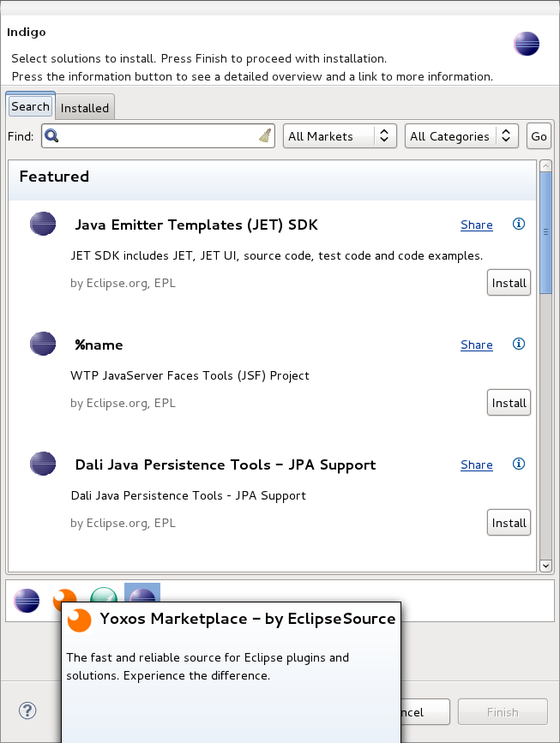Expand the All Markets dropdown
560x743 pixels.
click(340, 136)
